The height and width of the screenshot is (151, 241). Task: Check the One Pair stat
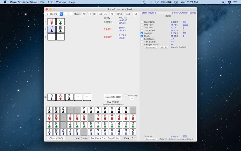[x=142, y=25]
